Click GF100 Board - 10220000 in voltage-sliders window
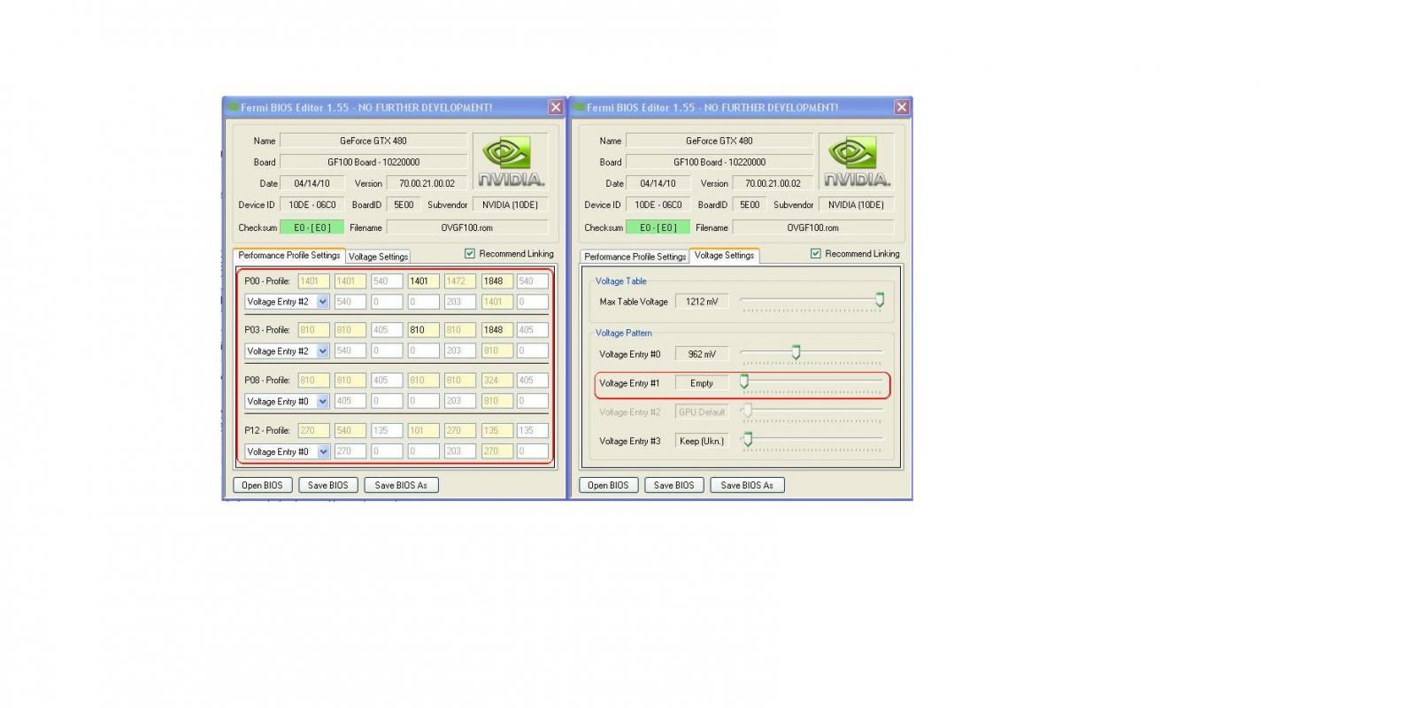Image resolution: width=1416 pixels, height=708 pixels. point(720,162)
